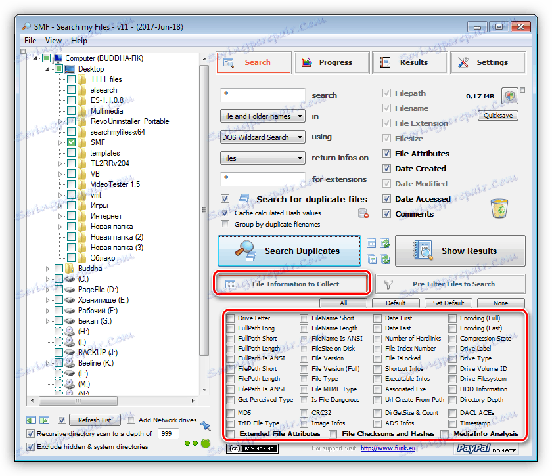Click the Show Results button
The height and width of the screenshot is (476, 552).
(460, 251)
